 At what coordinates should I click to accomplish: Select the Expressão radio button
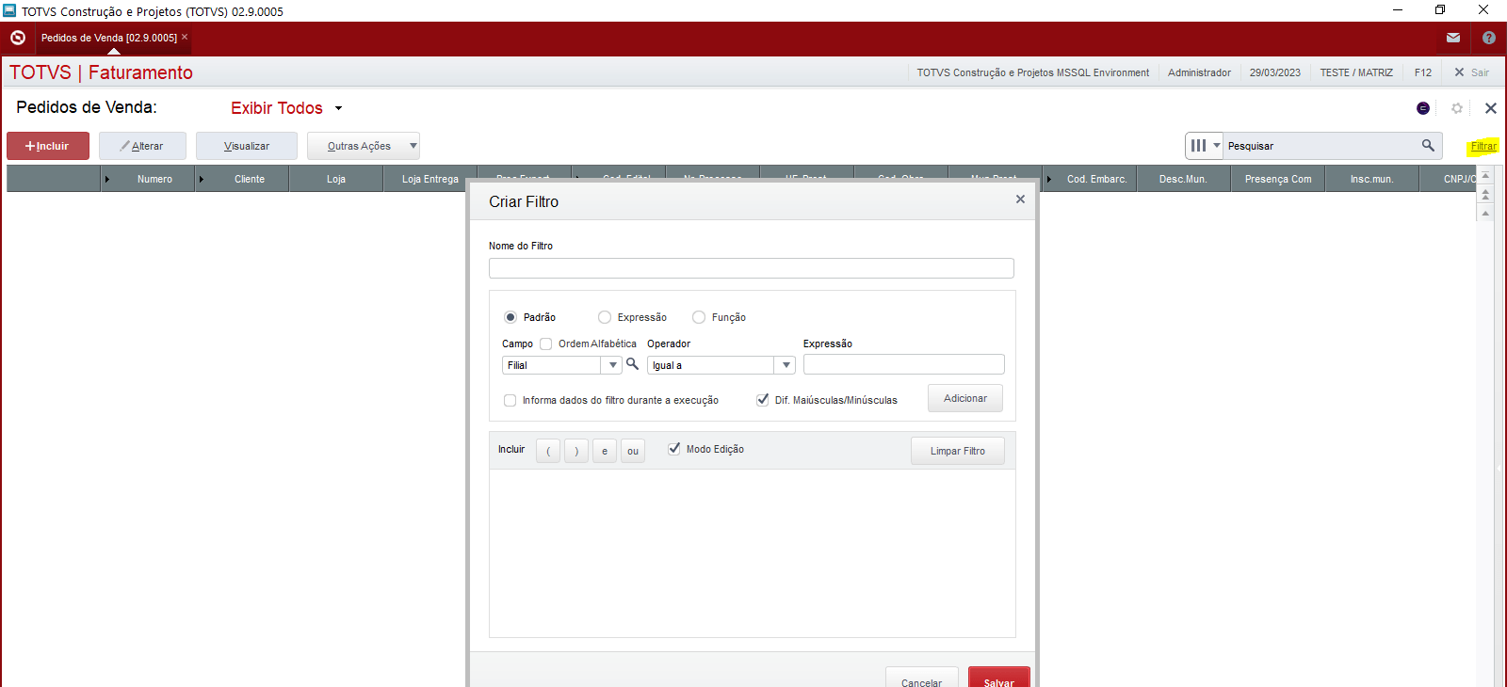click(x=605, y=317)
